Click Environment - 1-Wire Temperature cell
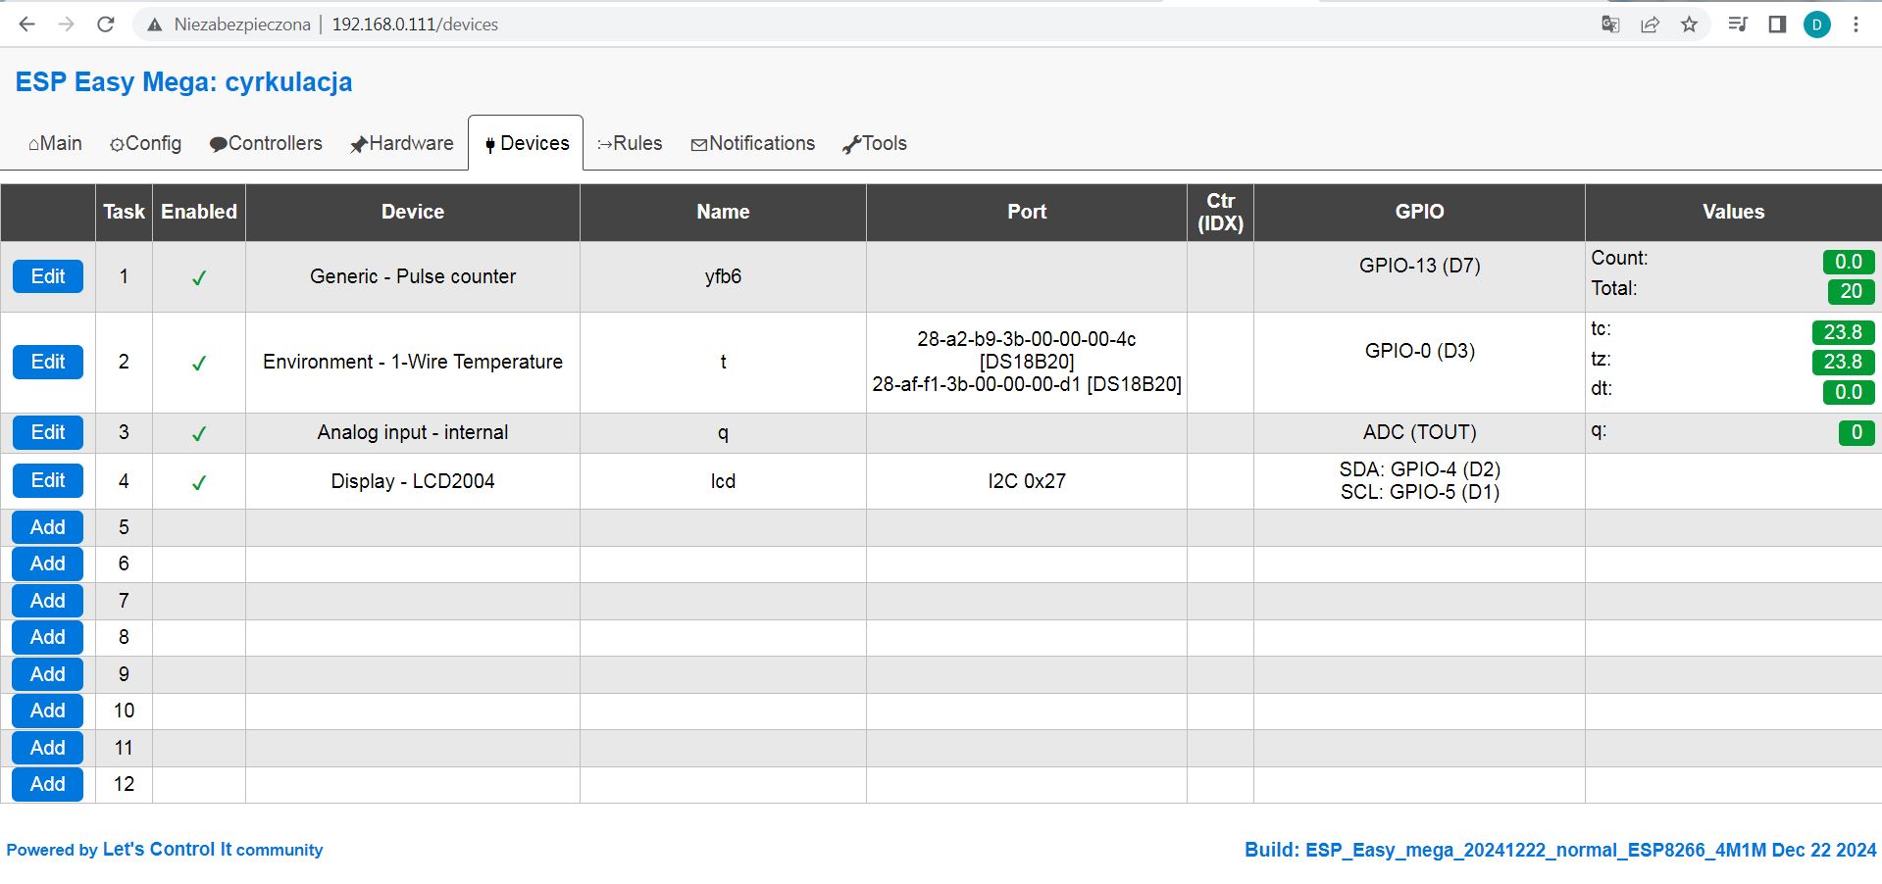 click(413, 362)
